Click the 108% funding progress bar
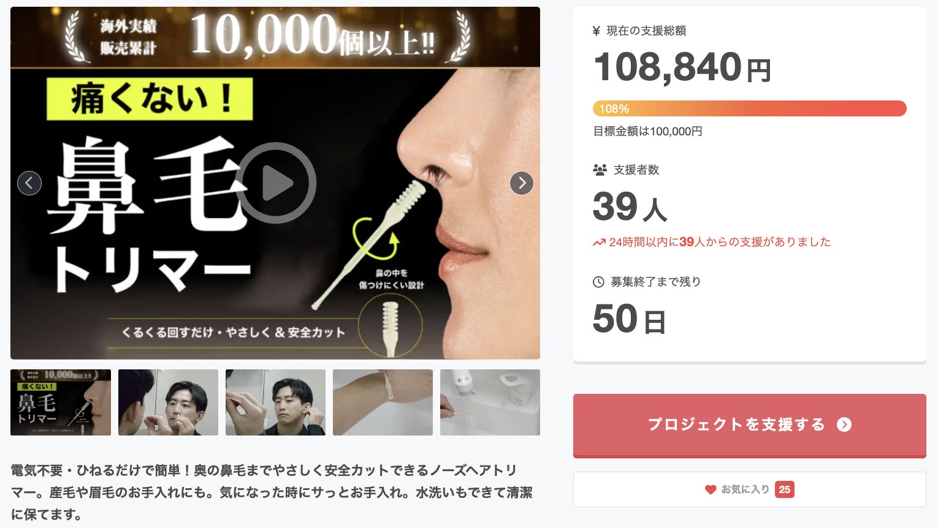 coord(749,108)
